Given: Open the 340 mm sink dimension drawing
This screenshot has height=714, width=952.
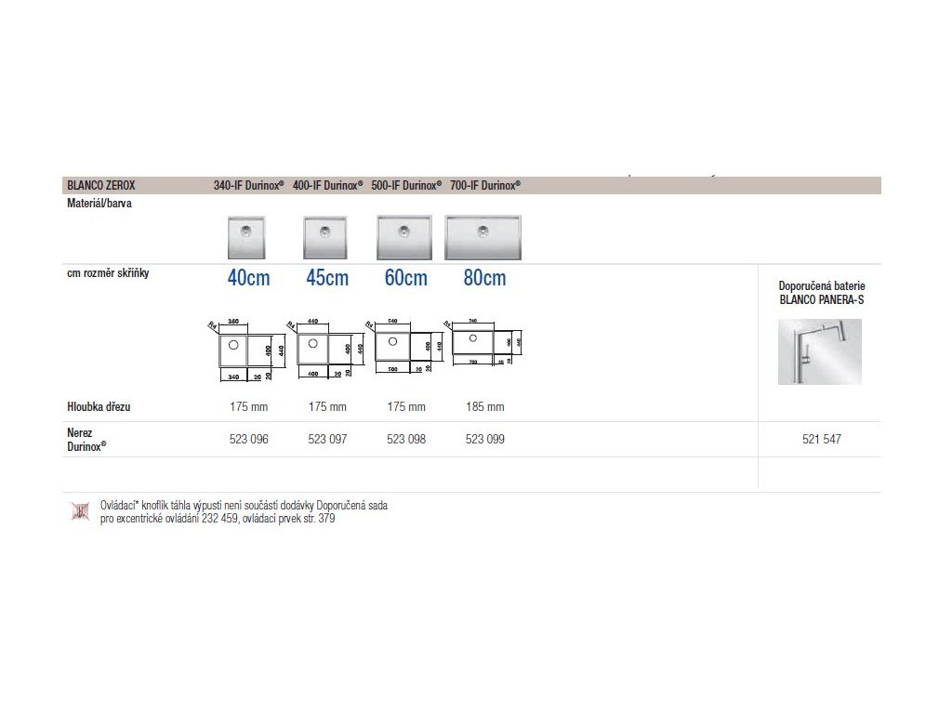Looking at the screenshot, I should coord(246,350).
